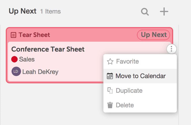Open the Conference Tear Sheet title
The image size is (191, 125).
tap(48, 49)
